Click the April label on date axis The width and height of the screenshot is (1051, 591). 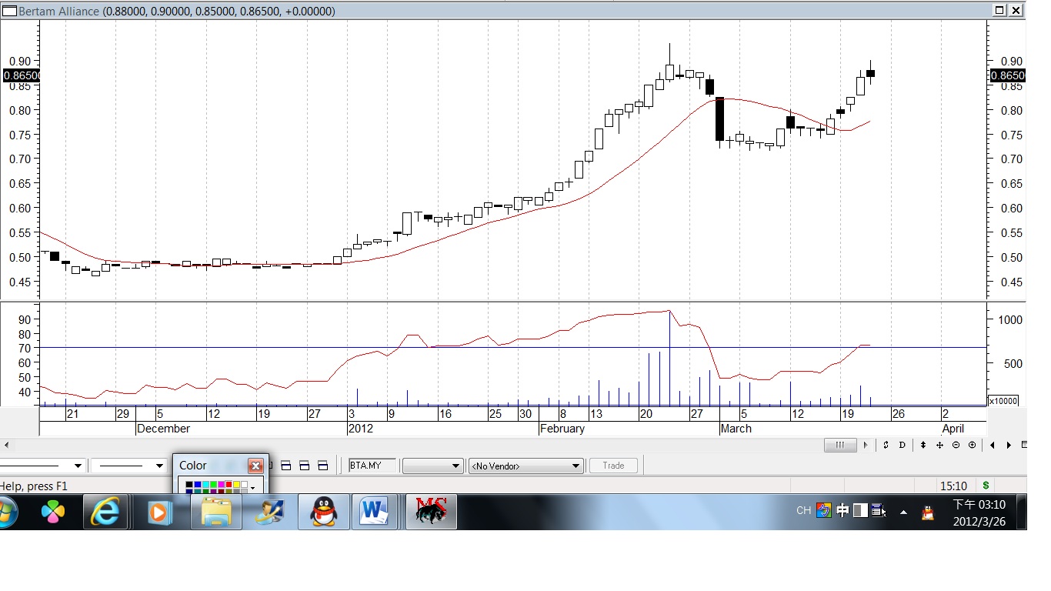953,429
